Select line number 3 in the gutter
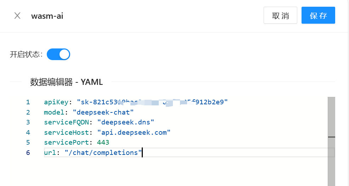Screen dimensions: 349x186 [x=28, y=122]
